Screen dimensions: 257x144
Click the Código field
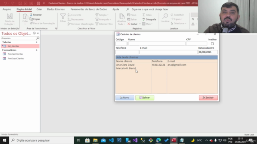(121, 44)
